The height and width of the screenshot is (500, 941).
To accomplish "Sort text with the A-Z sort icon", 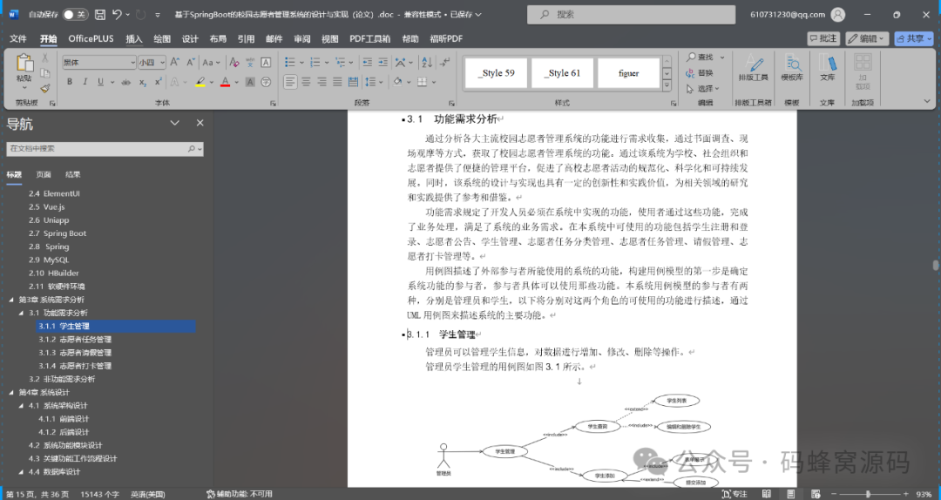I will (427, 62).
